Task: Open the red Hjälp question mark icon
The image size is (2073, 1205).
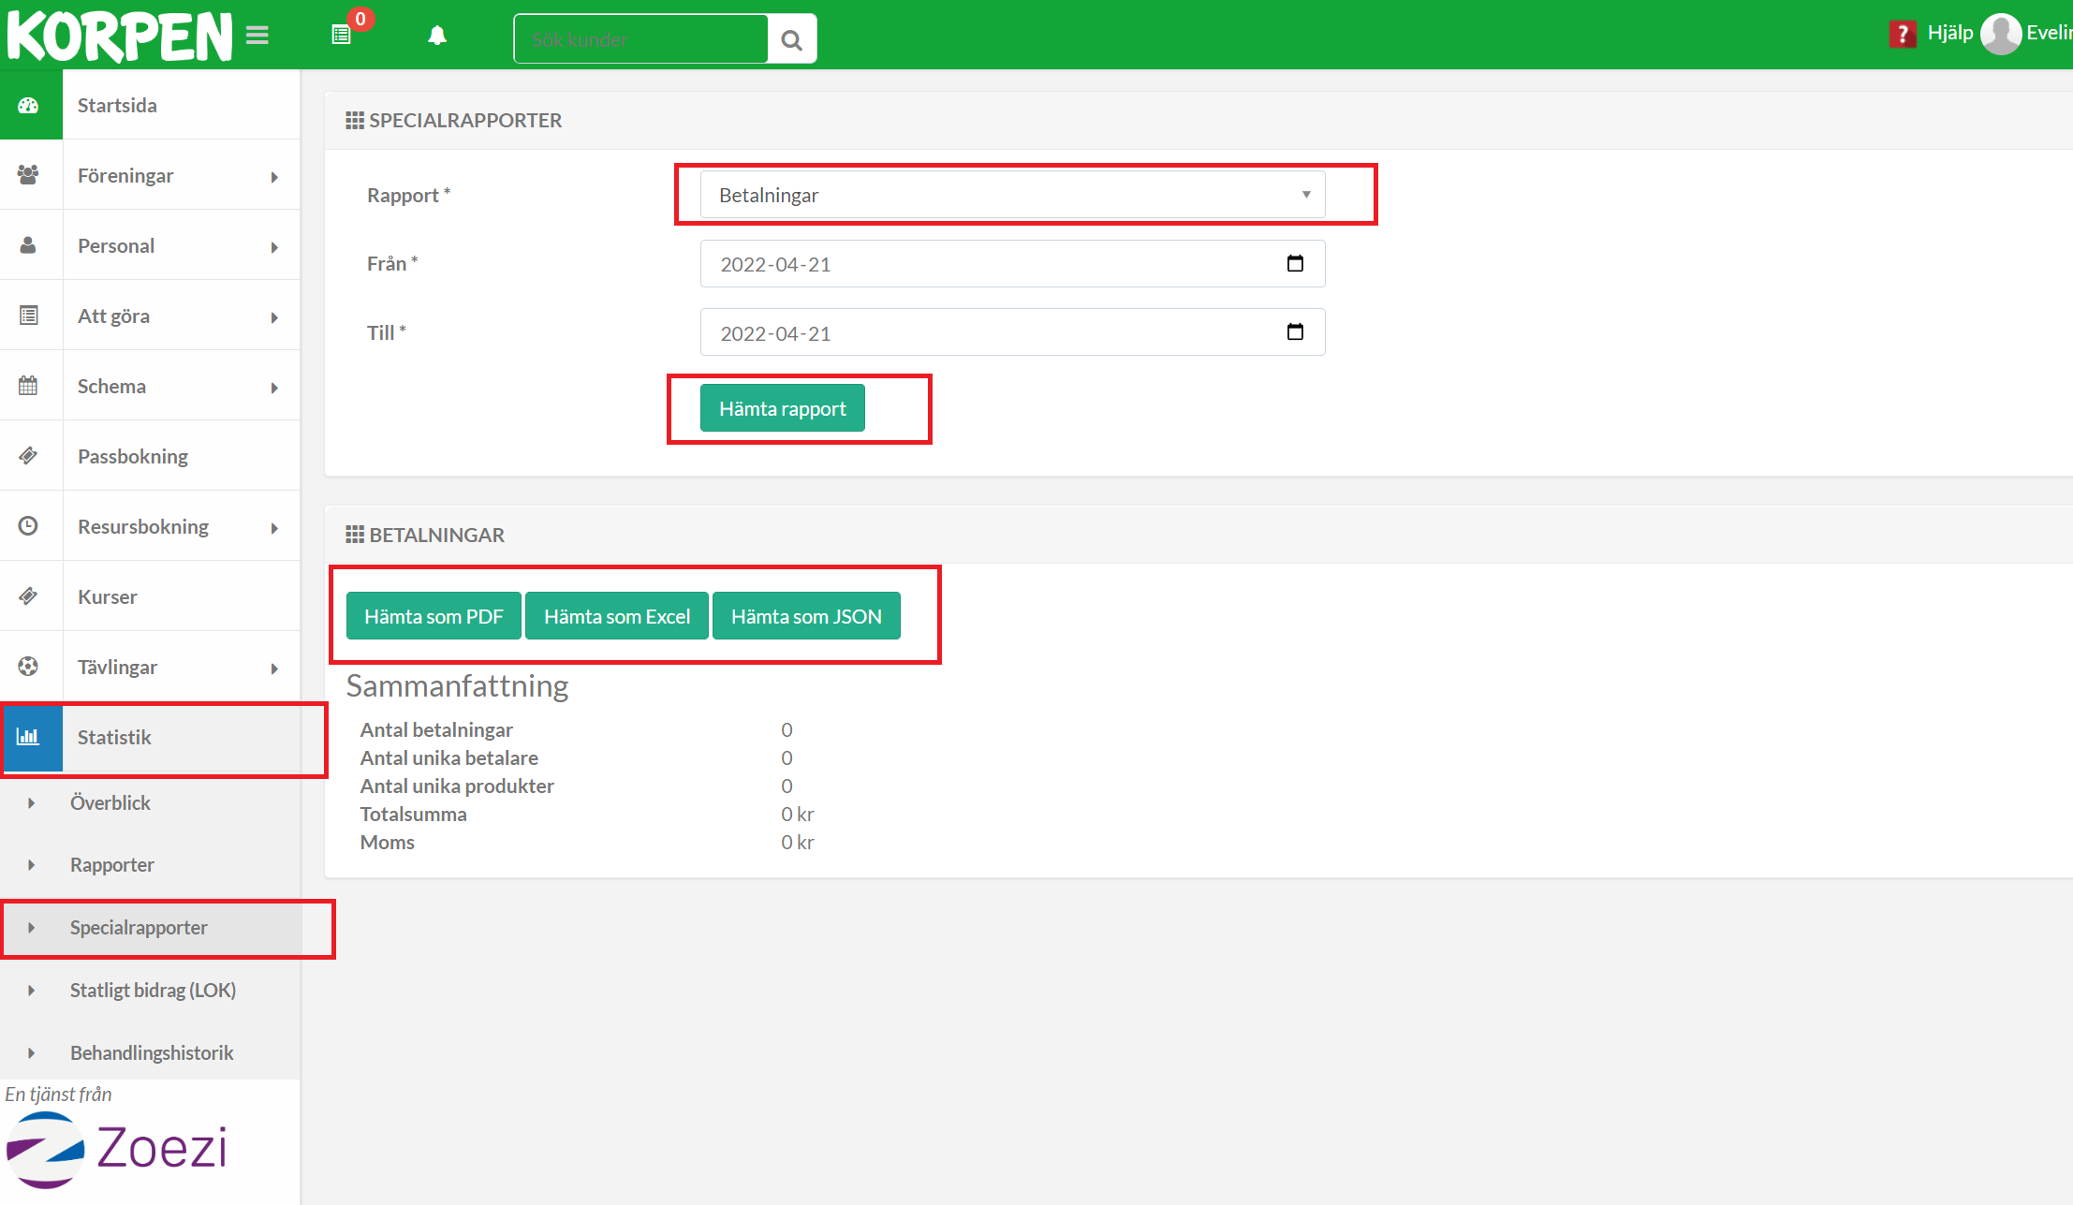Action: pyautogui.click(x=1902, y=35)
